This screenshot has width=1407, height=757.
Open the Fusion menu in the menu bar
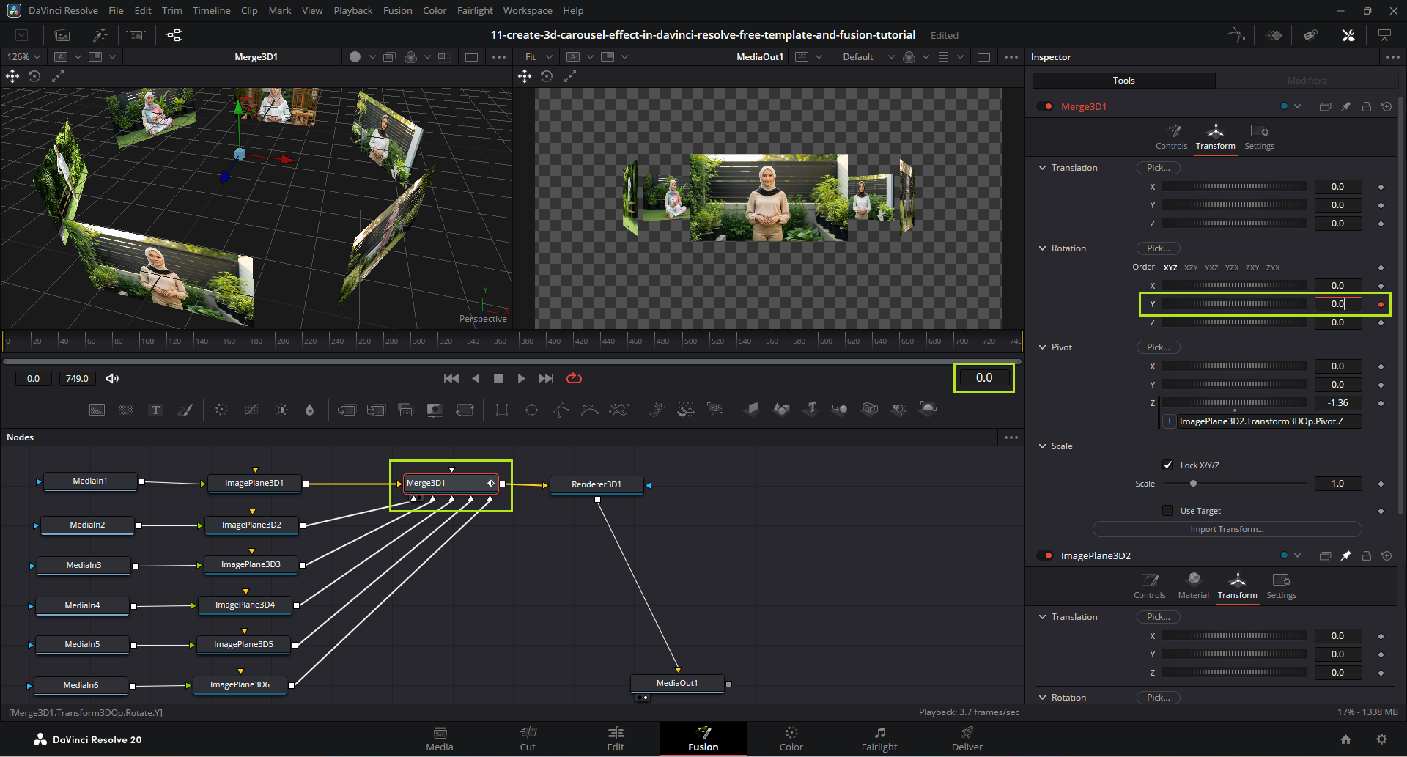397,10
